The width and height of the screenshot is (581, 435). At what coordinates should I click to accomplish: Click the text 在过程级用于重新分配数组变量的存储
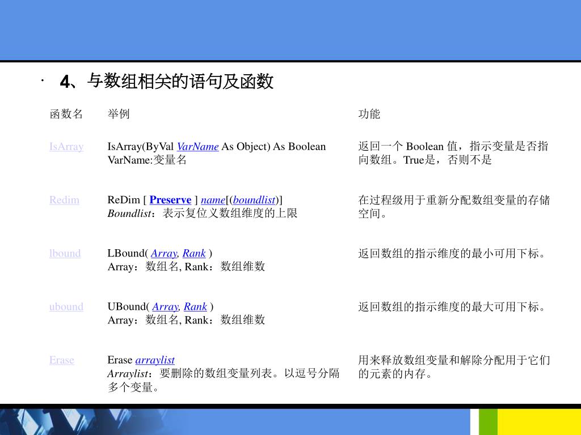tap(454, 200)
